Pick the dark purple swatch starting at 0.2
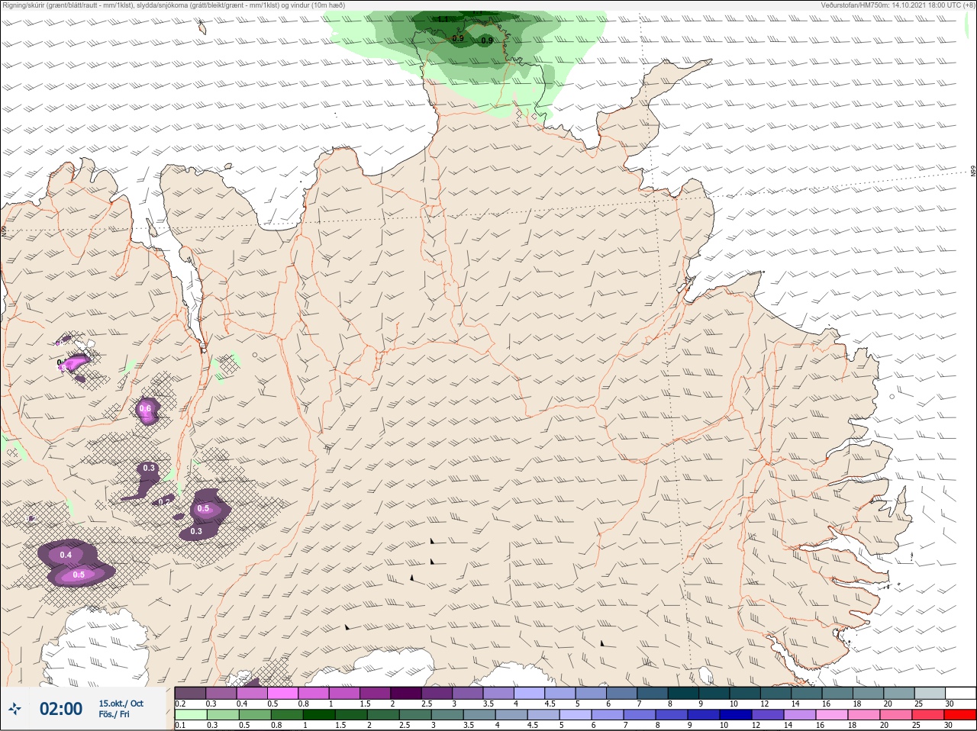This screenshot has height=731, width=977. point(190,693)
